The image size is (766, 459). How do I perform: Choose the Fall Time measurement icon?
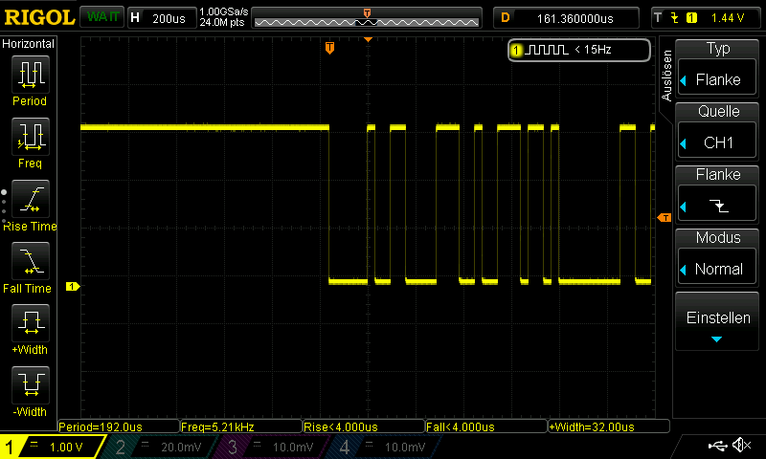(30, 262)
